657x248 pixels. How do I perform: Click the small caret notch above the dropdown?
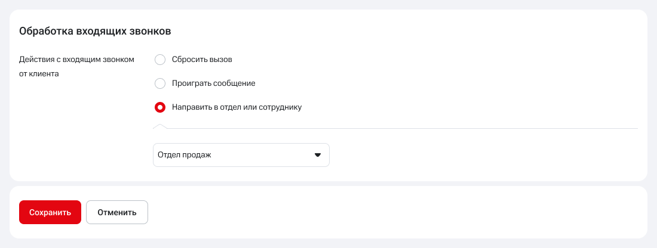(160, 126)
